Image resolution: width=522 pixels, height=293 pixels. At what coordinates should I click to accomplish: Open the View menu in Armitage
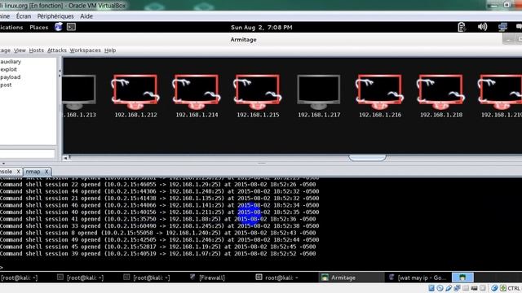(x=20, y=50)
